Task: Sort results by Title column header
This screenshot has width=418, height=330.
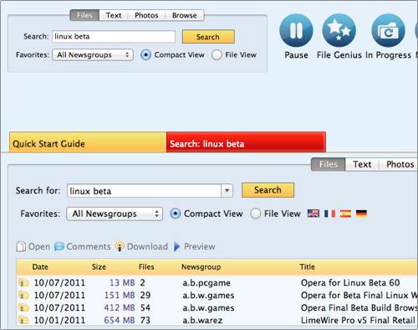Action: pyautogui.click(x=307, y=266)
